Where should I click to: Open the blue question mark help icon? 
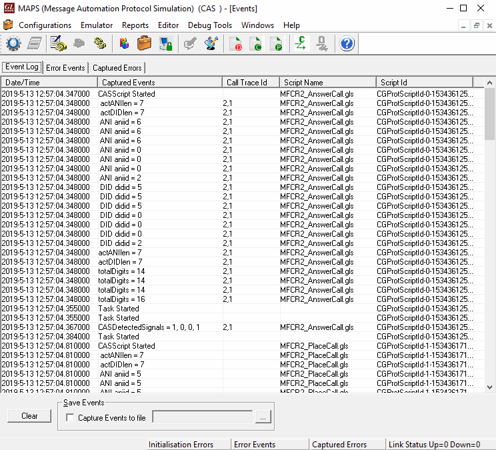(x=347, y=43)
